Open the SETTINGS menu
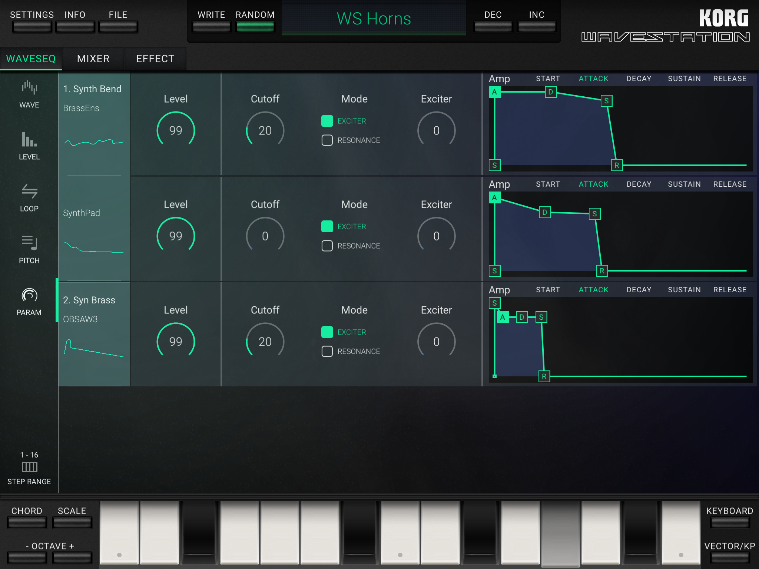Image resolution: width=759 pixels, height=569 pixels. click(32, 27)
